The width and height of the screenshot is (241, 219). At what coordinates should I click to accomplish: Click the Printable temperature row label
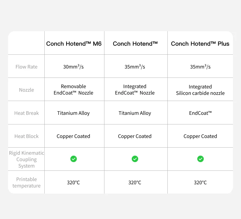(26, 183)
